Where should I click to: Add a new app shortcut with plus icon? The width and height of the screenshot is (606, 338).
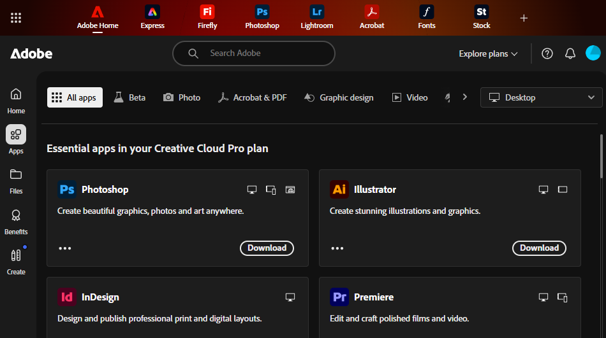pos(524,18)
